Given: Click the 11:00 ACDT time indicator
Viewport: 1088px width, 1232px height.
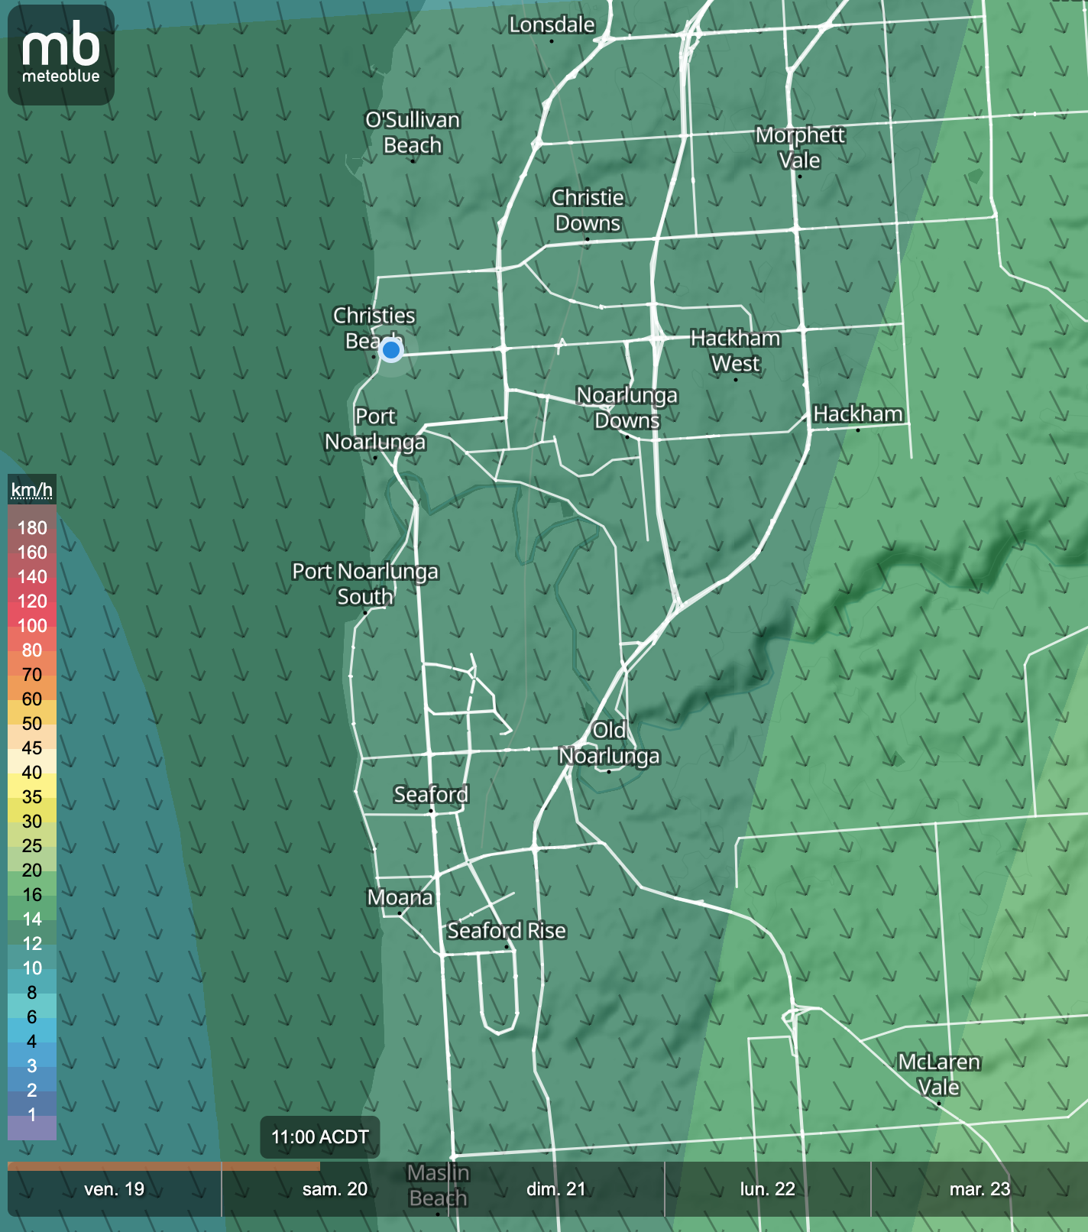Looking at the screenshot, I should coord(320,1137).
